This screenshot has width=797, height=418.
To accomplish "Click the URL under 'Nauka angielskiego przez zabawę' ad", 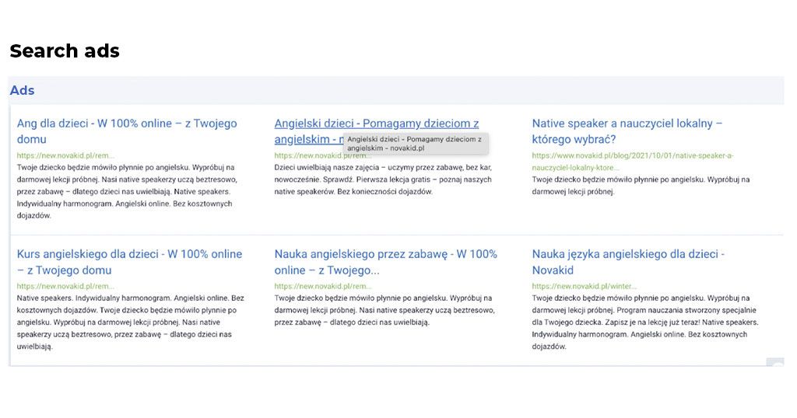I will (323, 286).
